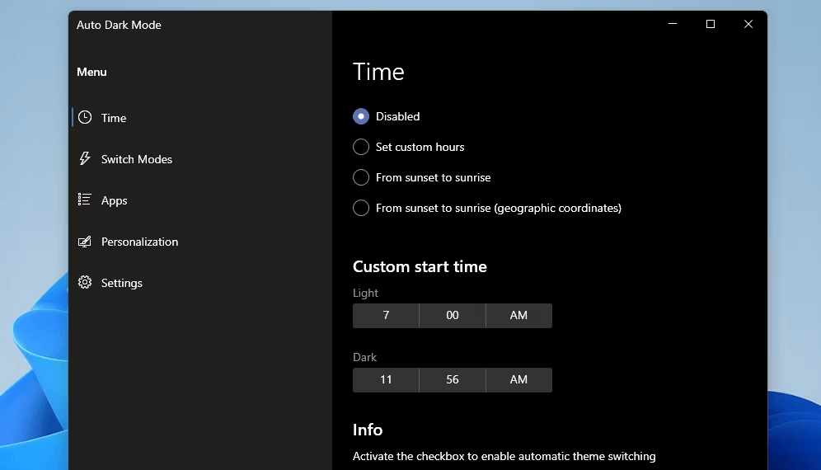
Task: Maximize the Auto Dark Mode window
Action: click(711, 25)
